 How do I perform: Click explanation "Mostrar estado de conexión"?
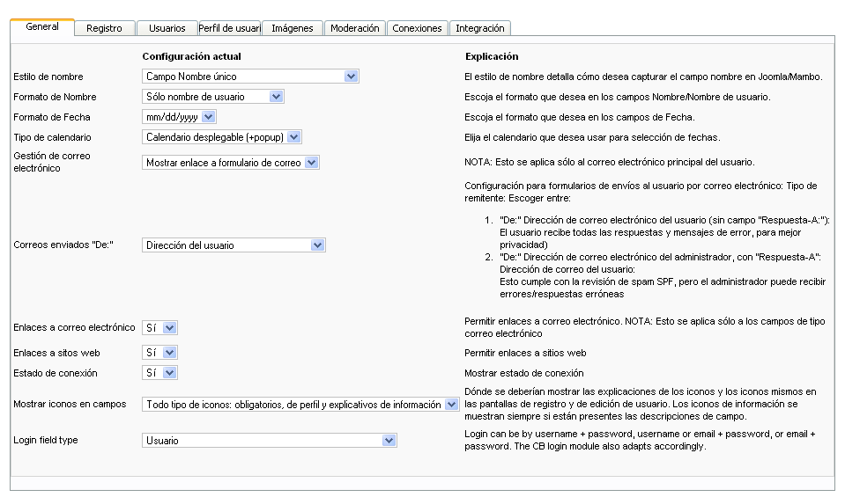pyautogui.click(x=523, y=373)
